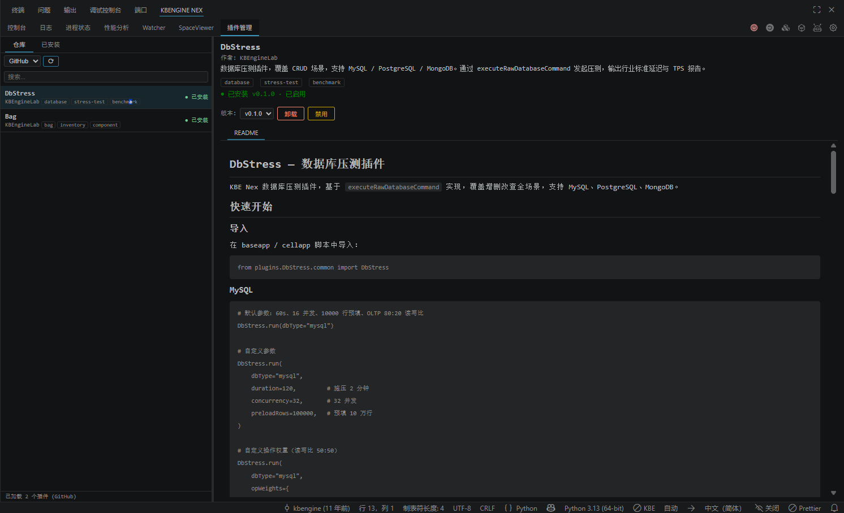Viewport: 844px width, 513px height.
Task: Click the database tag in plugin details
Action: [237, 82]
